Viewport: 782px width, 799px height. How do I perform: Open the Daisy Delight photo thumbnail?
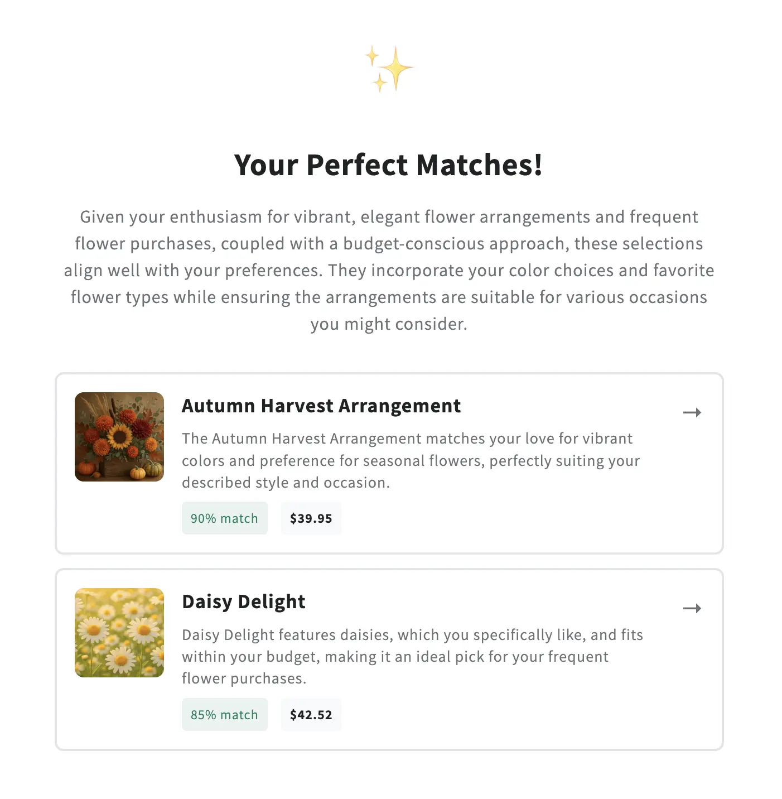click(x=119, y=633)
